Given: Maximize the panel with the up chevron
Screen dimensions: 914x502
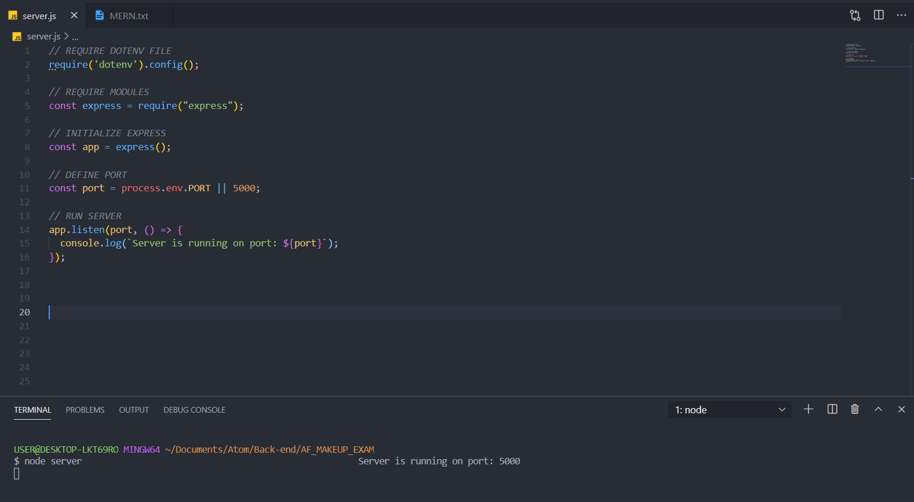Looking at the screenshot, I should (878, 409).
